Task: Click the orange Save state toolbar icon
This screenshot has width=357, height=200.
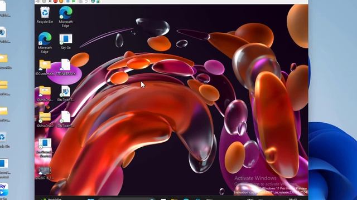Action: pos(61,1)
